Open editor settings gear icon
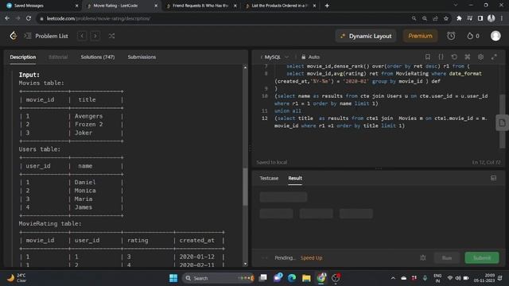 [x=480, y=57]
